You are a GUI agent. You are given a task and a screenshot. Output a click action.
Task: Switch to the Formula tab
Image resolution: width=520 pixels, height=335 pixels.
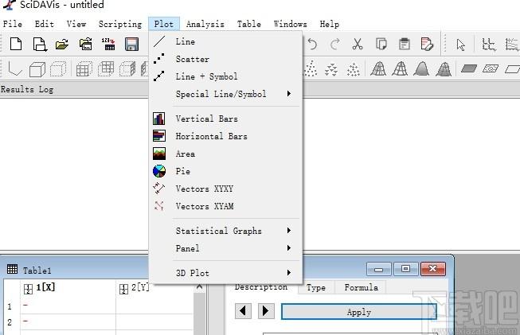coord(362,287)
